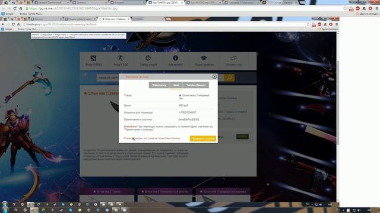Click yellow 'Проверить платеж' button
Image resolution: width=380 pixels, height=213 pixels.
pyautogui.click(x=203, y=138)
